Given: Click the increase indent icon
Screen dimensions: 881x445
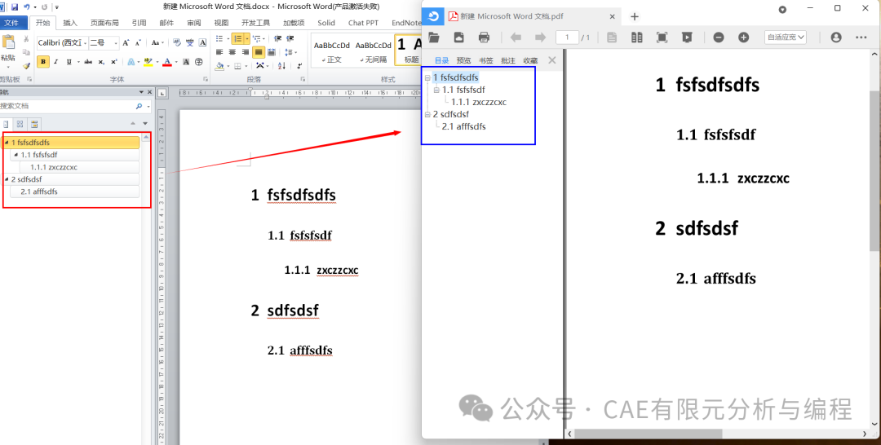Looking at the screenshot, I should coord(290,39).
